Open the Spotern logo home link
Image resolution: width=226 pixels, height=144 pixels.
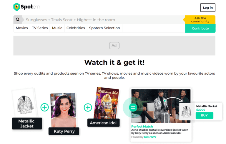(x=27, y=7)
